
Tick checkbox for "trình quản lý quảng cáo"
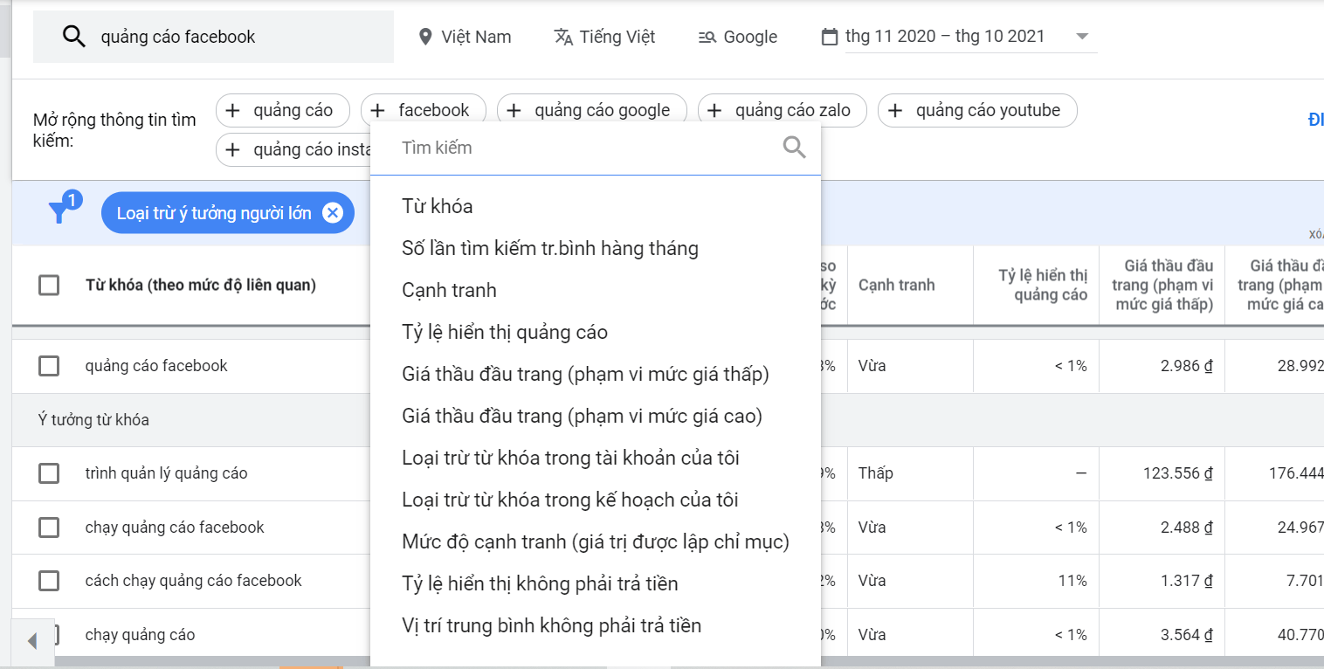(x=49, y=473)
